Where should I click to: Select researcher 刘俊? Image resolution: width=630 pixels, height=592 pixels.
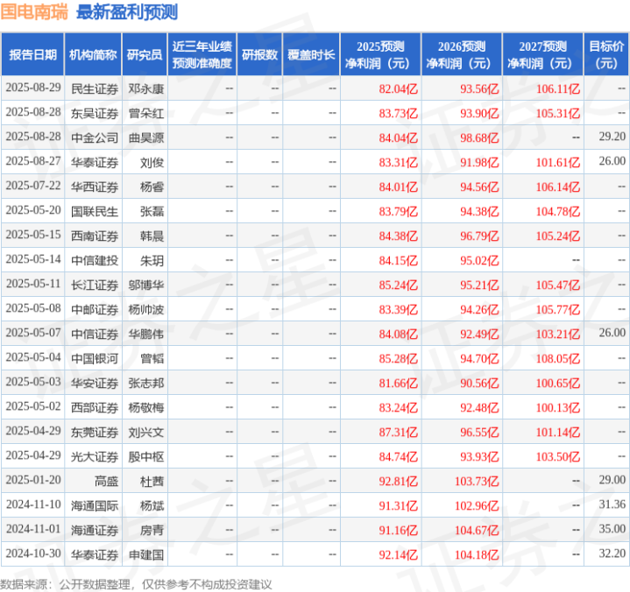tap(152, 162)
